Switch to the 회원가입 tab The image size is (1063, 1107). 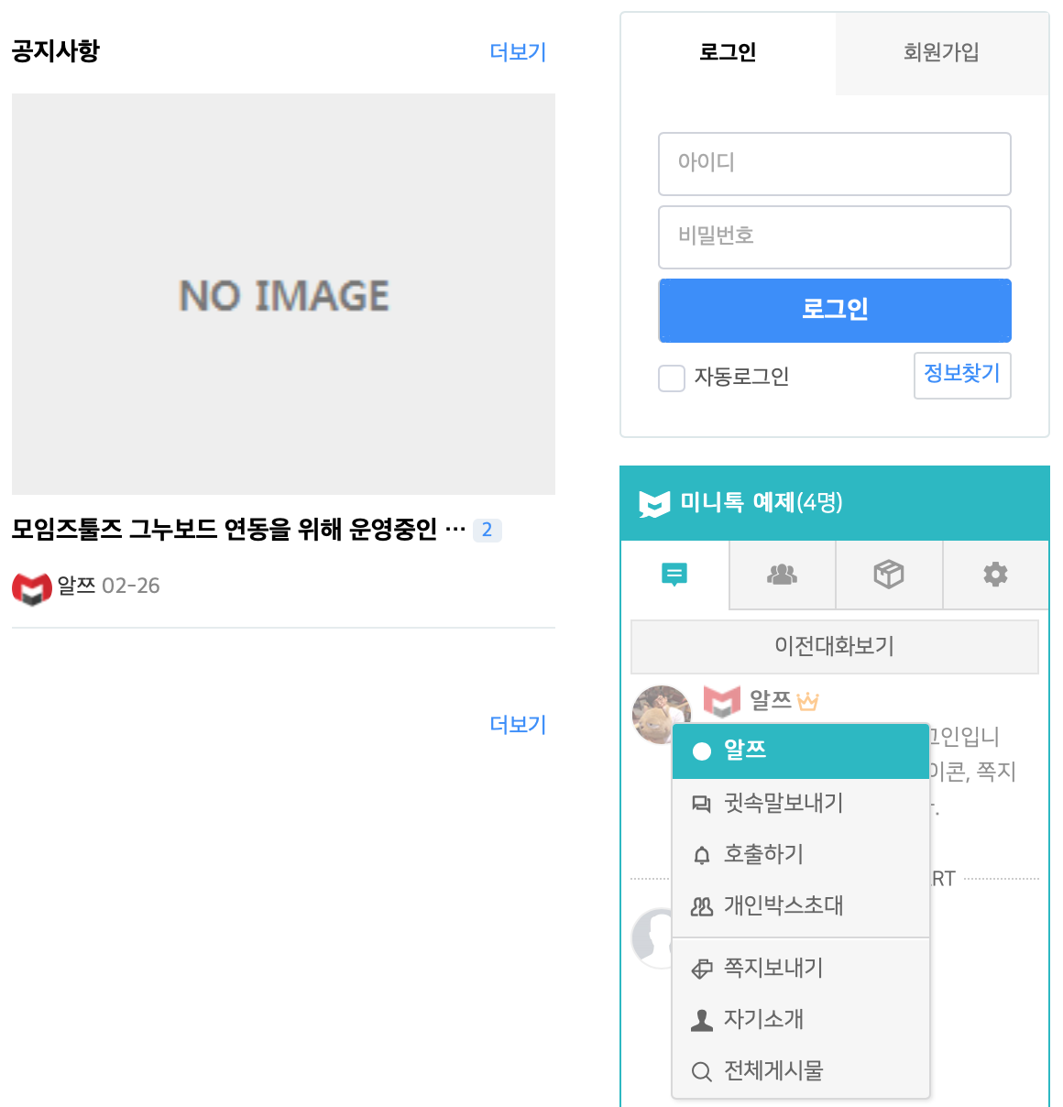[x=941, y=53]
